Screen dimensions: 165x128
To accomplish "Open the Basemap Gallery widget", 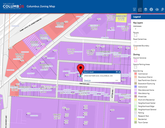I will (x=134, y=9).
